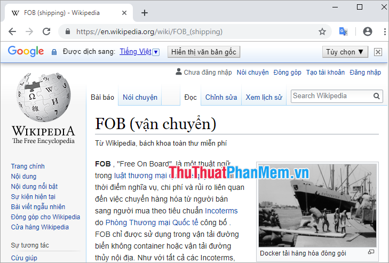
Task: Follow the Incoterms link in the article
Action: 221,211
